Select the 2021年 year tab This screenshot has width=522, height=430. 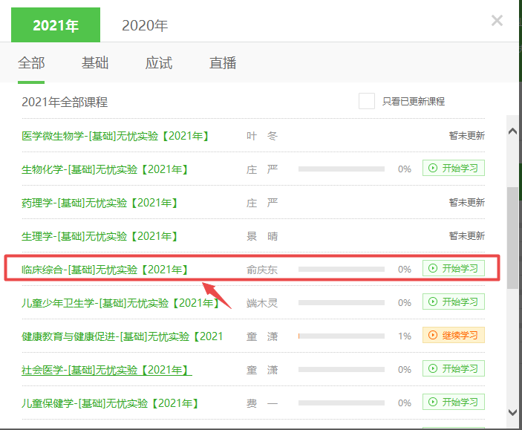[55, 25]
